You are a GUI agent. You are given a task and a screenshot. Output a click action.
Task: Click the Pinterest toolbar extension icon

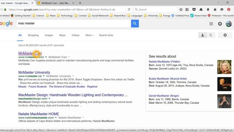[229, 10]
